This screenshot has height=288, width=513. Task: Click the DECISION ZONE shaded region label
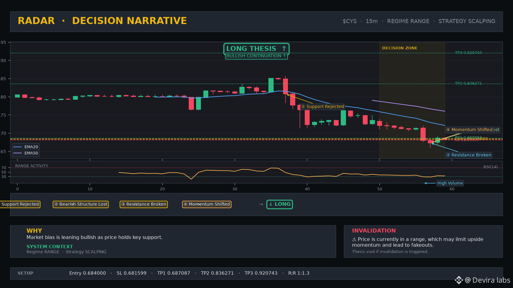click(400, 48)
